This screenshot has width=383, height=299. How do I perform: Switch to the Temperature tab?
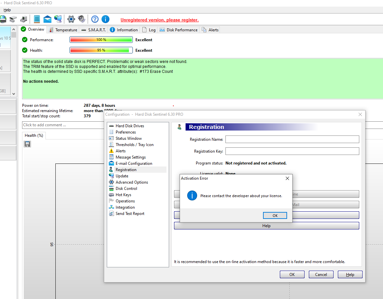pyautogui.click(x=63, y=30)
